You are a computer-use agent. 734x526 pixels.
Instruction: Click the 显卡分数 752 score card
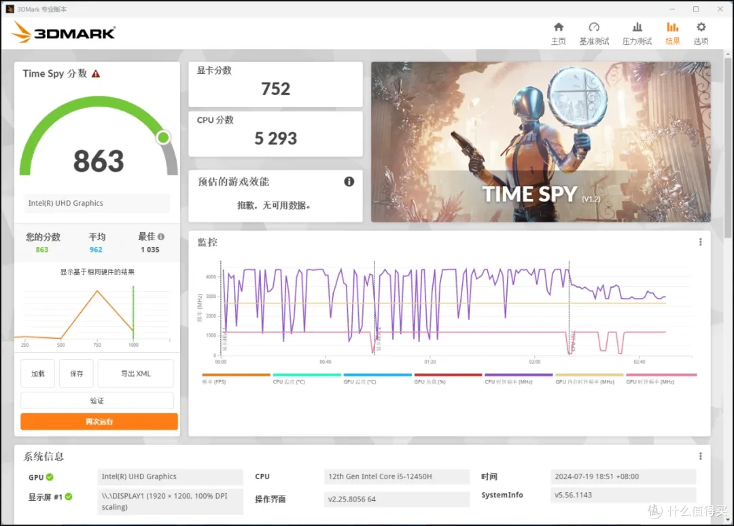pyautogui.click(x=275, y=84)
